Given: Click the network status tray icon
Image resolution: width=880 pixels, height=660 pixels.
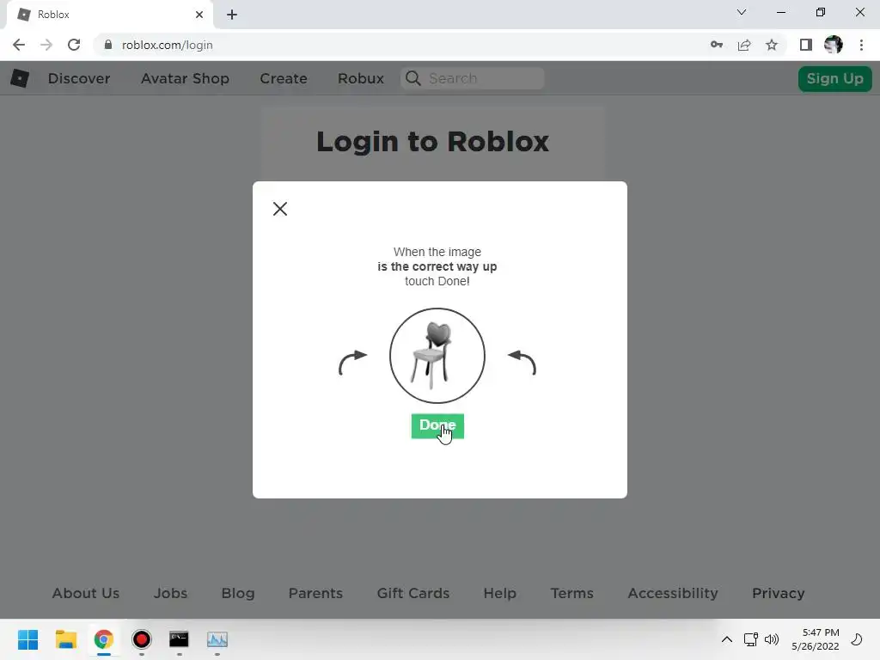Looking at the screenshot, I should click(750, 639).
